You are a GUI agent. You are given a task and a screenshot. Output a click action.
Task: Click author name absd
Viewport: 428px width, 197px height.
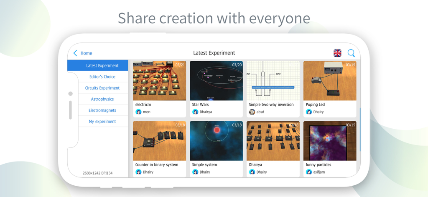click(x=260, y=112)
